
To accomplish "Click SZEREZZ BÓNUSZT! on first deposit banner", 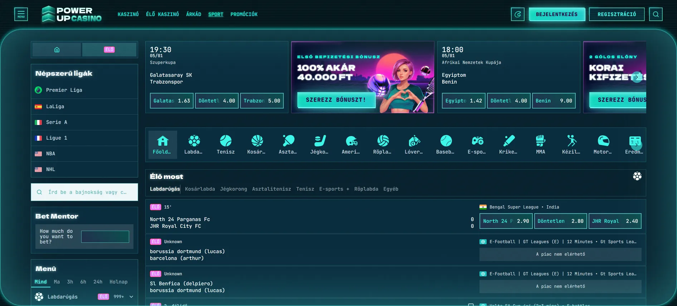I will (336, 100).
